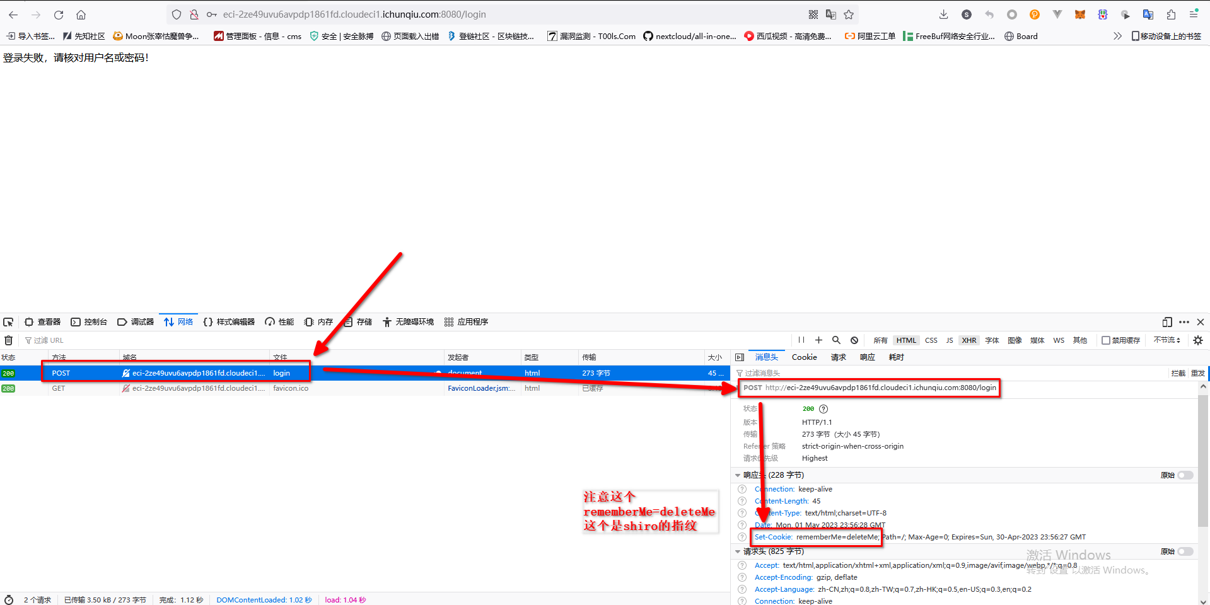Enable the 禁用缓存 disable cache checkbox
The image size is (1210, 605).
1105,340
